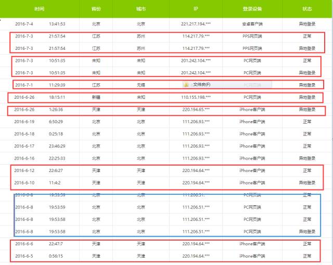Click 苏州 city in the 正常 PPS网页端 row
Image resolution: width=333 pixels, height=265 pixels.
(x=141, y=36)
